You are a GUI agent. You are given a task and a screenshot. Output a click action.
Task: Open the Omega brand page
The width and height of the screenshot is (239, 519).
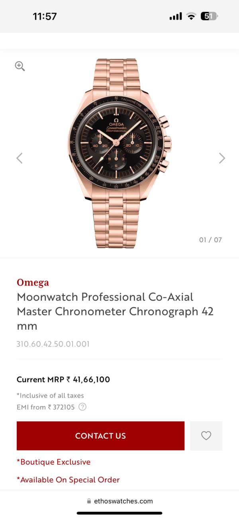(x=33, y=282)
